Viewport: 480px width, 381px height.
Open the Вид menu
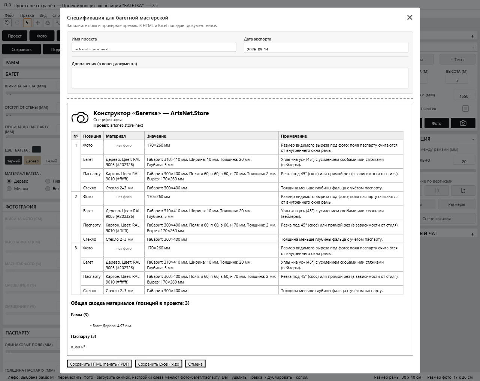click(43, 15)
